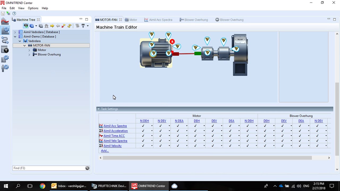Click the grey back arrow icon
Screen dimensions: 340x191
[58, 26]
